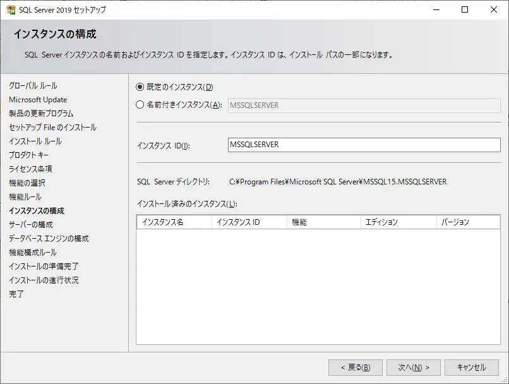Screen dimensions: 509x384
Task: Maximize the setup window
Action: click(x=465, y=9)
